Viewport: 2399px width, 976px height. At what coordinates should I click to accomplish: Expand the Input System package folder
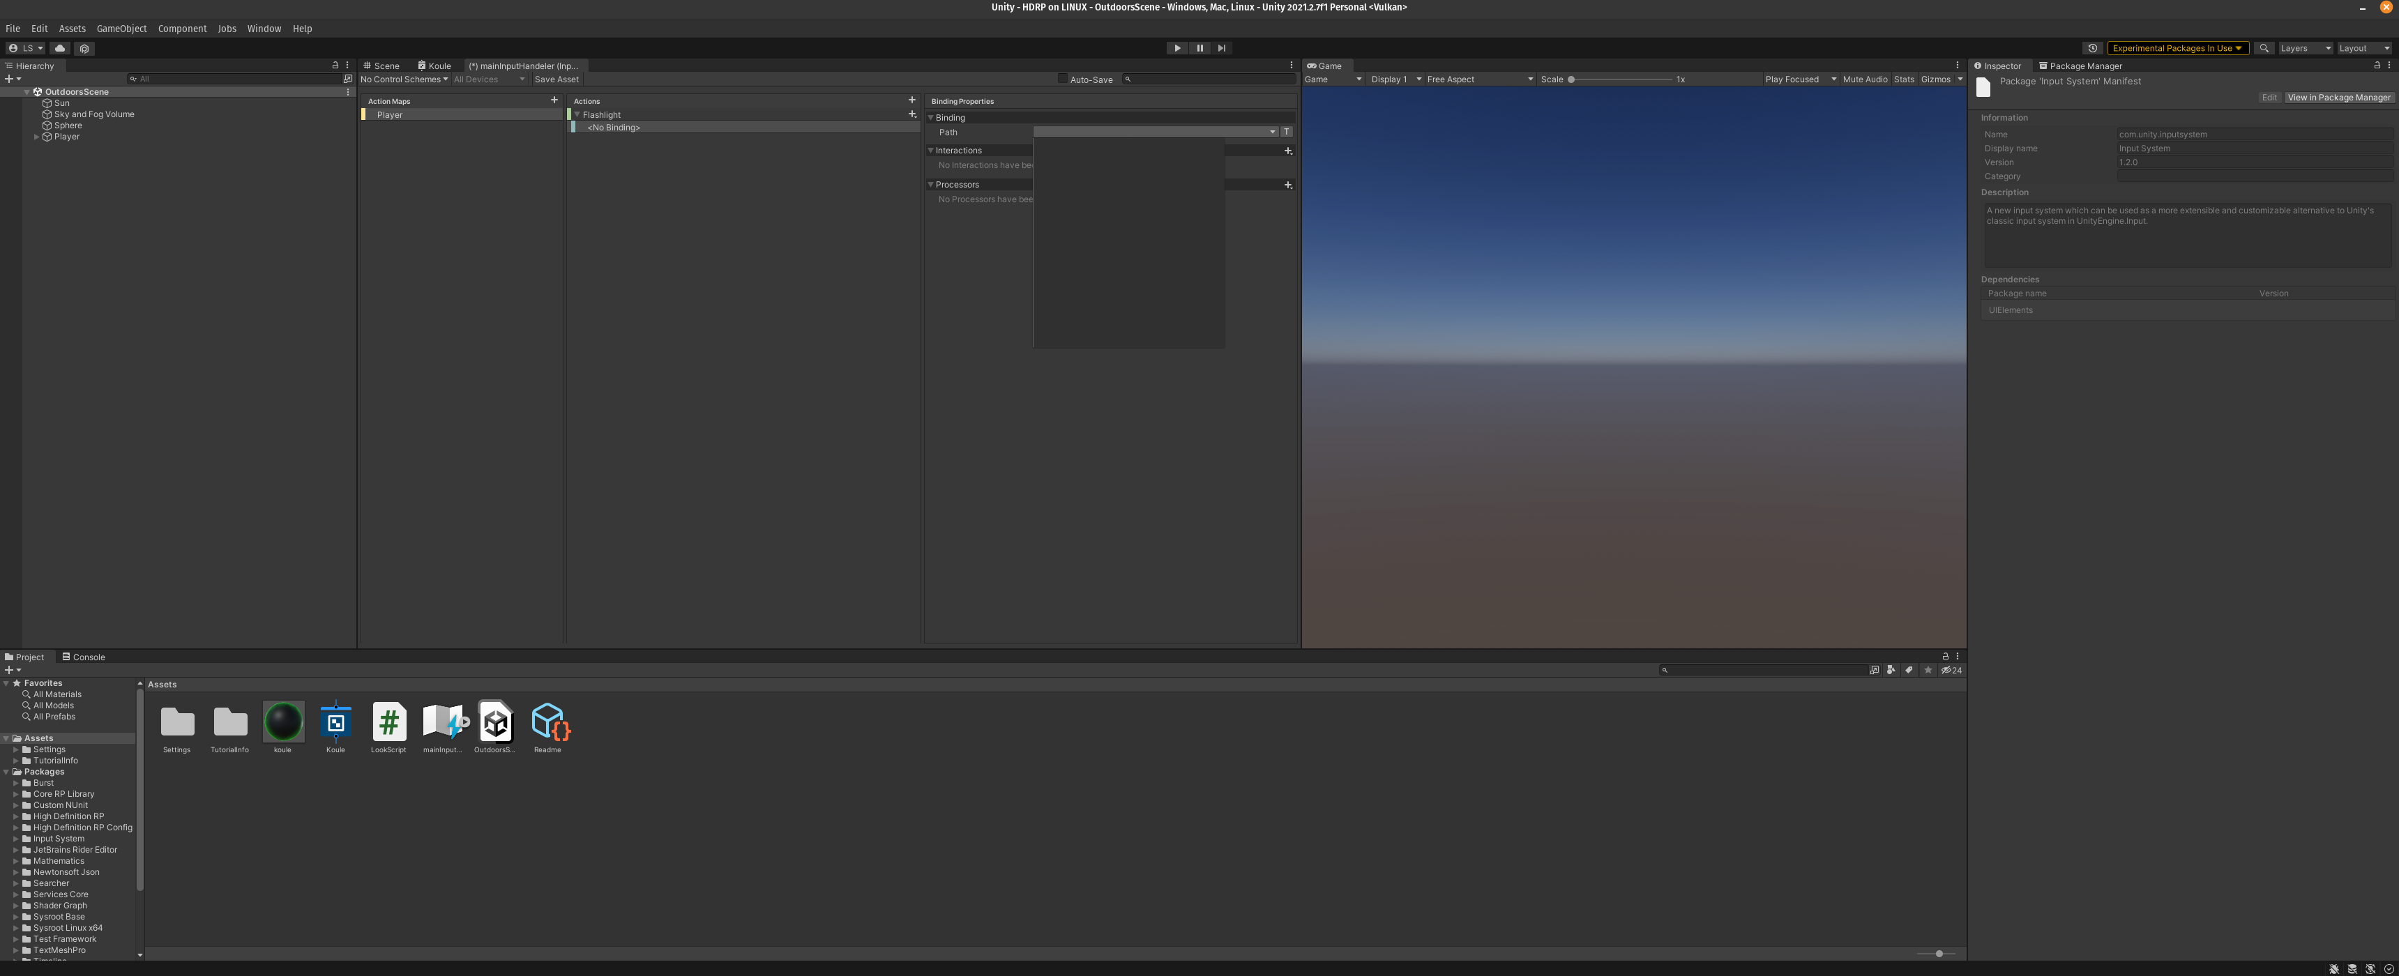16,839
